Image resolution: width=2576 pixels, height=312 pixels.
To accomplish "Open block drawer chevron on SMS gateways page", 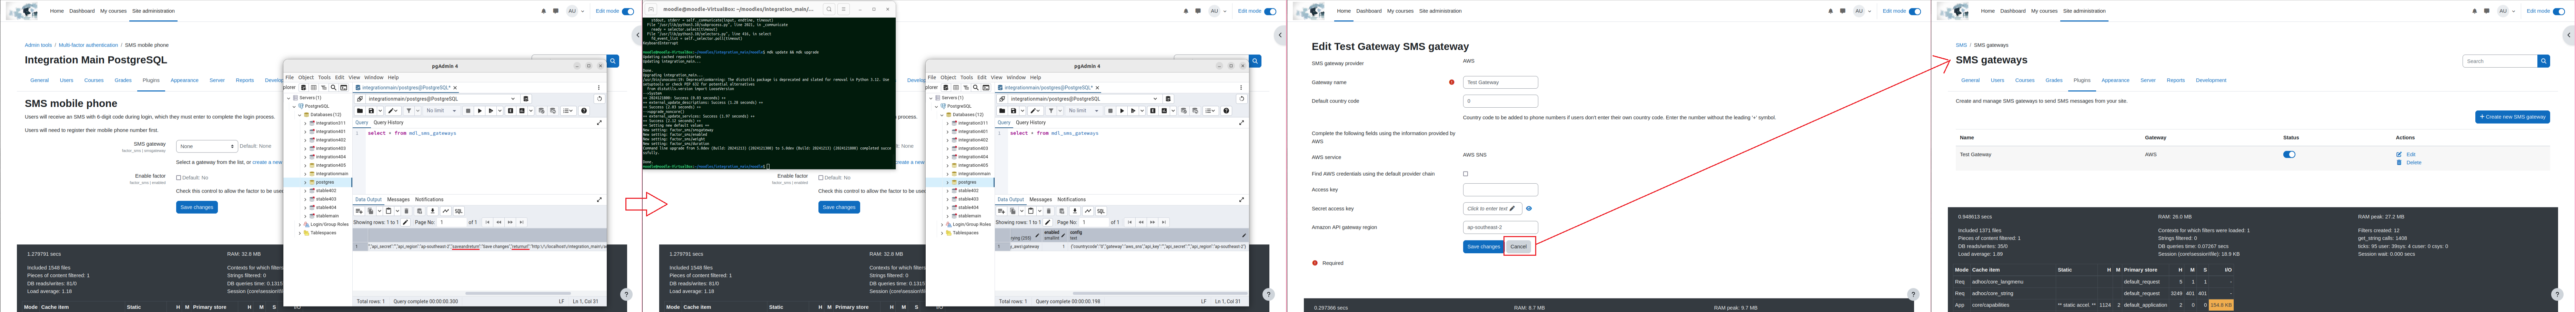I will (2569, 35).
